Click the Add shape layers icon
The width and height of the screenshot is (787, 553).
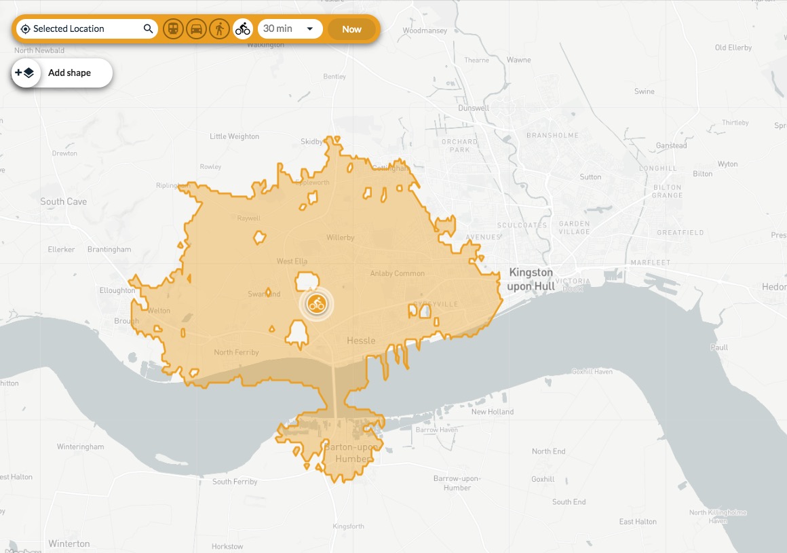(x=26, y=73)
